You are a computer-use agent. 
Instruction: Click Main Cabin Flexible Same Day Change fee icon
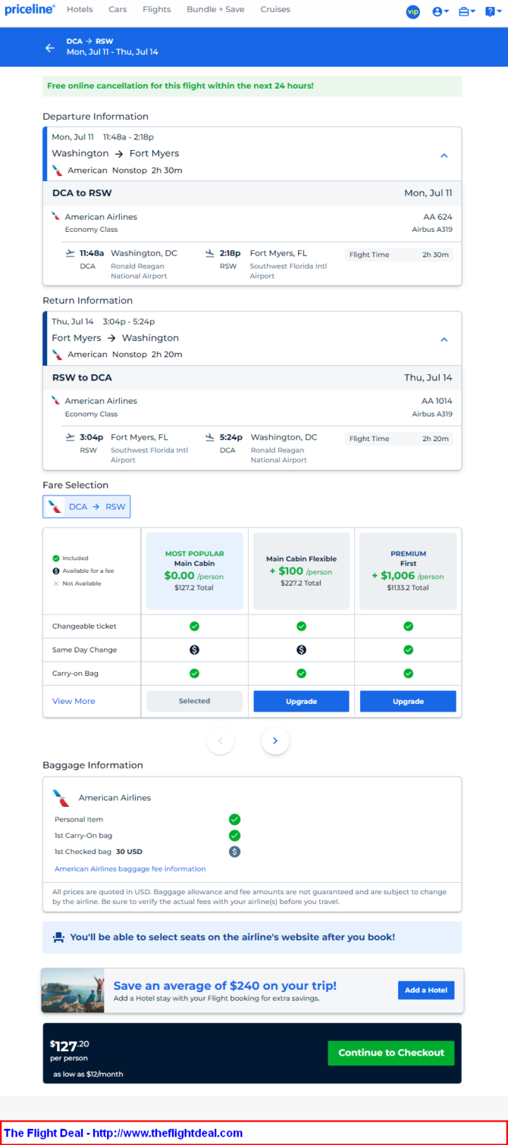[301, 649]
